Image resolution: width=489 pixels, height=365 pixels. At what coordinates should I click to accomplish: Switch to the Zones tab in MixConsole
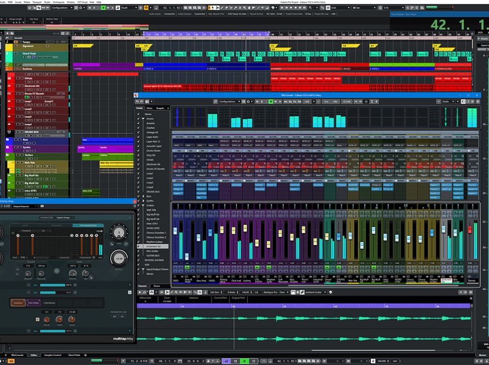click(x=157, y=286)
